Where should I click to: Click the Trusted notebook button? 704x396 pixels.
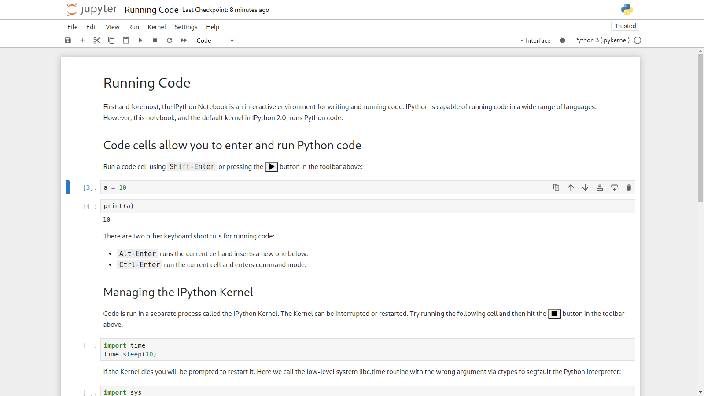click(625, 26)
